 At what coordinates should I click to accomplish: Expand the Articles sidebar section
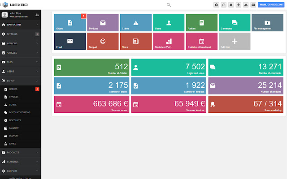20,53
